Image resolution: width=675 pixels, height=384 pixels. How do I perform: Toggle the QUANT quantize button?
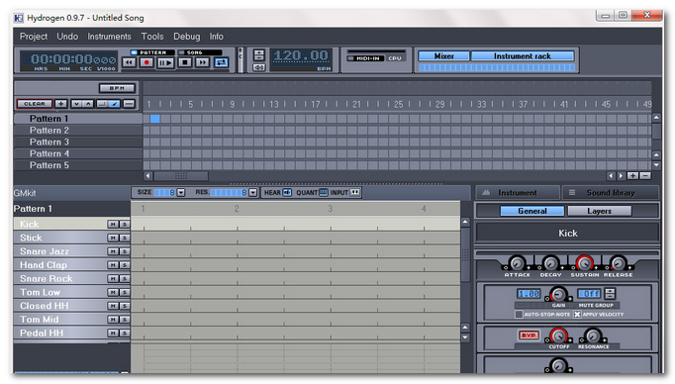click(x=324, y=192)
